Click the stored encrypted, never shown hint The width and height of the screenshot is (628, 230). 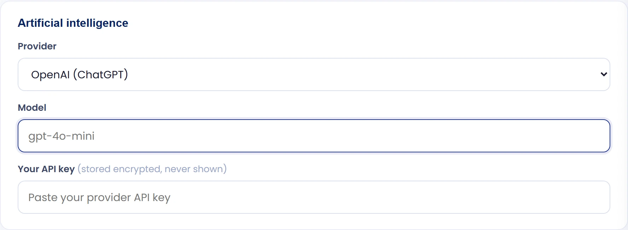152,169
